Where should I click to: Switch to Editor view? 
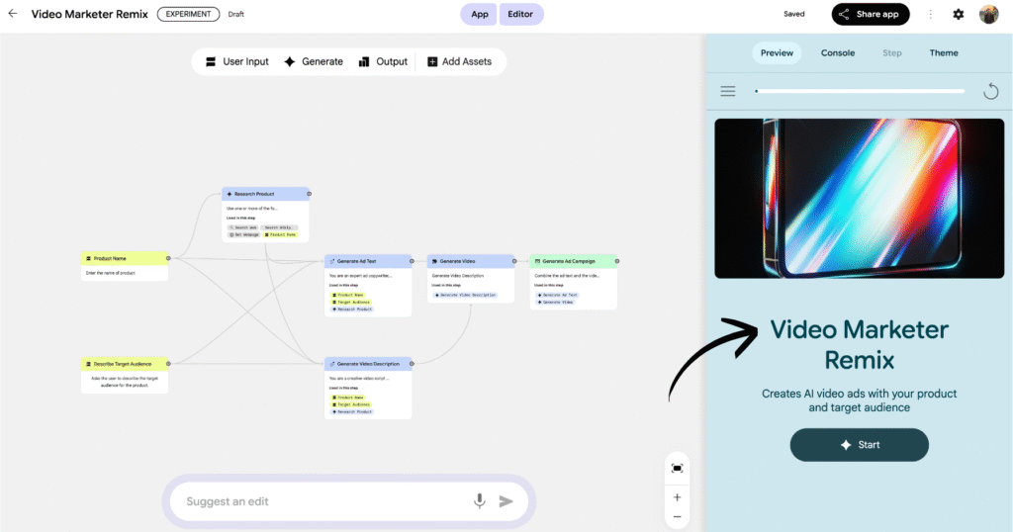(x=520, y=15)
